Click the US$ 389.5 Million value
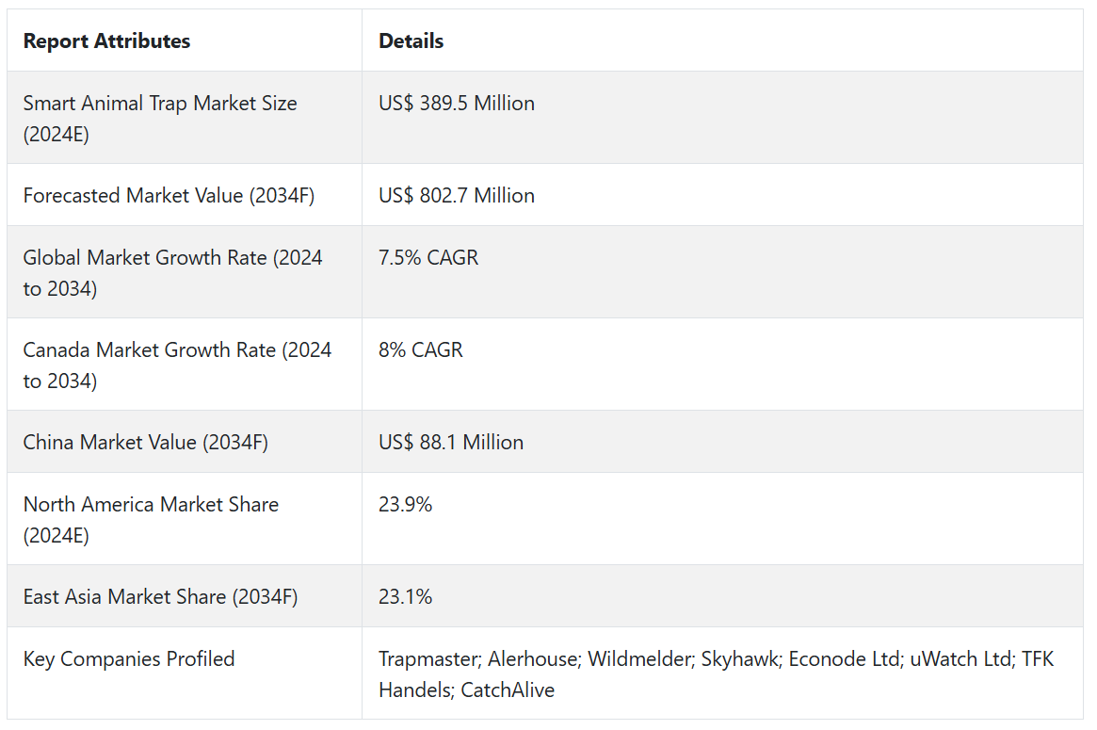The height and width of the screenshot is (730, 1097). [x=457, y=104]
